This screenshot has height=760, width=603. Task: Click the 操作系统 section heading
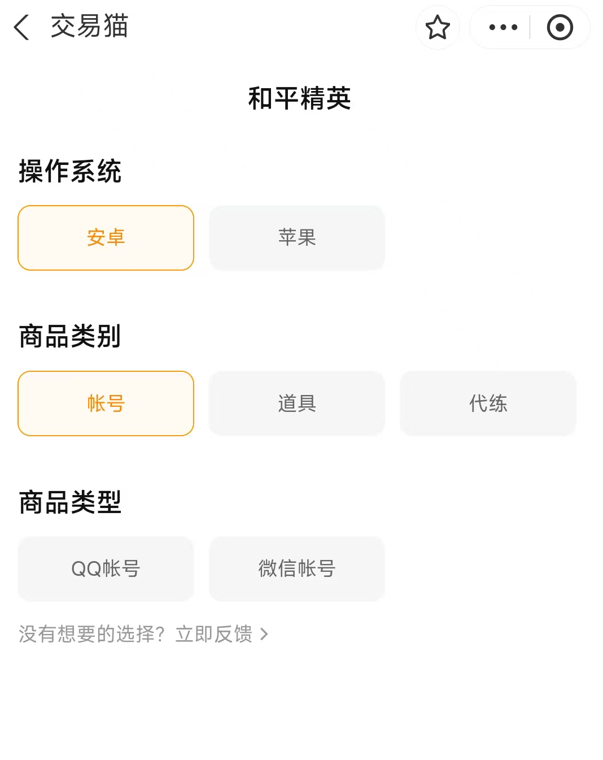tap(70, 171)
